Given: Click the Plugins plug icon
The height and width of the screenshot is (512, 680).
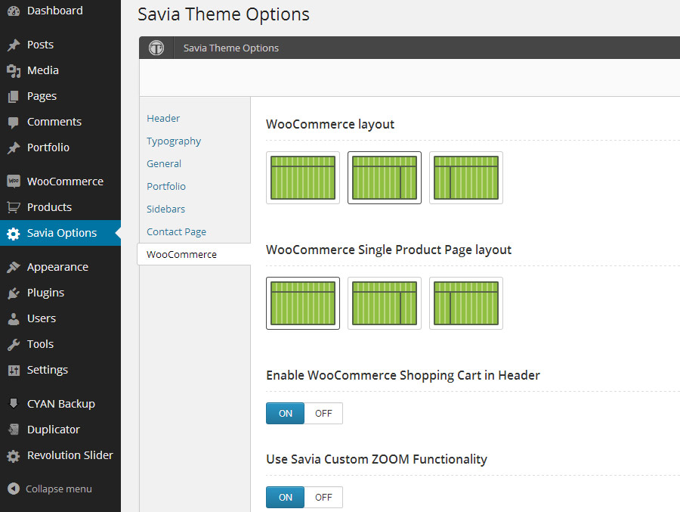Looking at the screenshot, I should 13,293.
